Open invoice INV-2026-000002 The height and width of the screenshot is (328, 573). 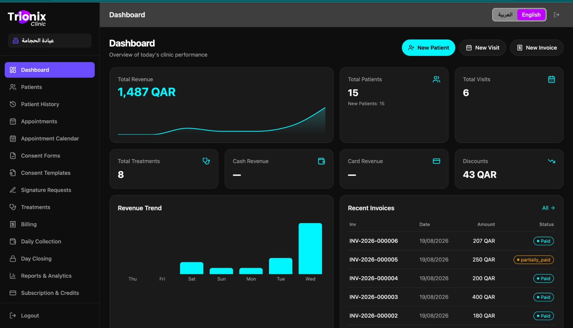(373, 315)
